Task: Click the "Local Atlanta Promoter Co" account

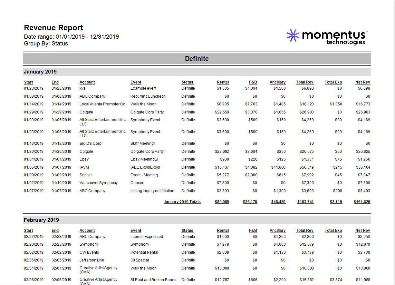Action: coord(102,104)
